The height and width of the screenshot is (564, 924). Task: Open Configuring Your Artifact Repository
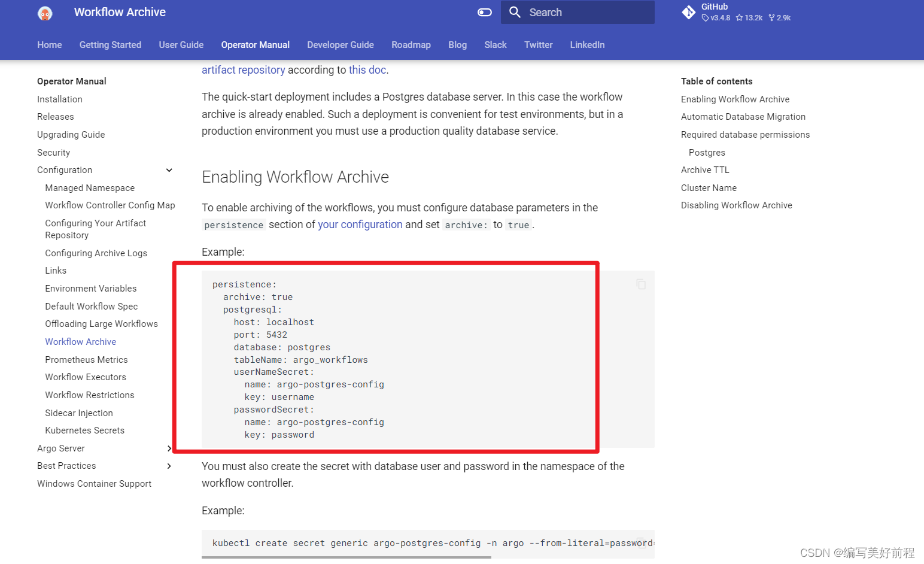96,229
